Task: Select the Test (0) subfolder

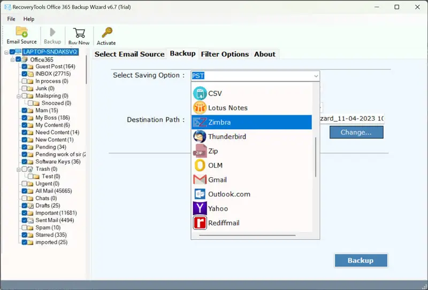Action: pyautogui.click(x=51, y=176)
